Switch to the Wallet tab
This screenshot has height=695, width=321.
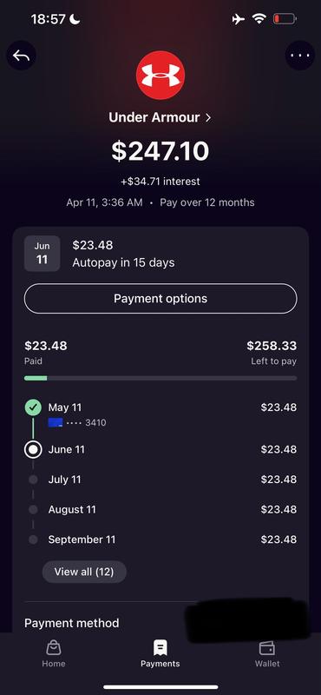coord(267,654)
